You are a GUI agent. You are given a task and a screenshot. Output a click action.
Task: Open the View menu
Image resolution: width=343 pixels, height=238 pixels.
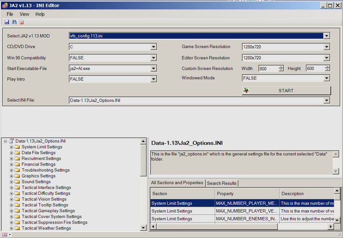(24, 14)
